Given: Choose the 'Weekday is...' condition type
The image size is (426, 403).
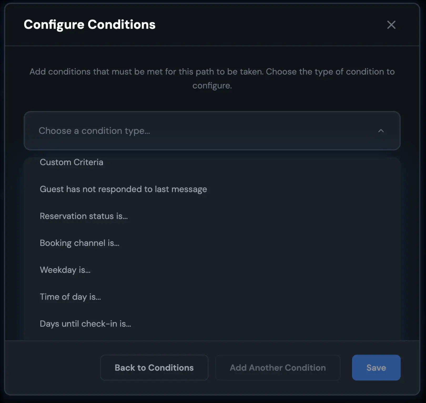Looking at the screenshot, I should point(65,270).
